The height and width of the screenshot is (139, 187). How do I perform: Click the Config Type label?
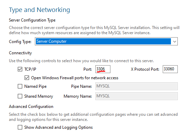click(20, 42)
